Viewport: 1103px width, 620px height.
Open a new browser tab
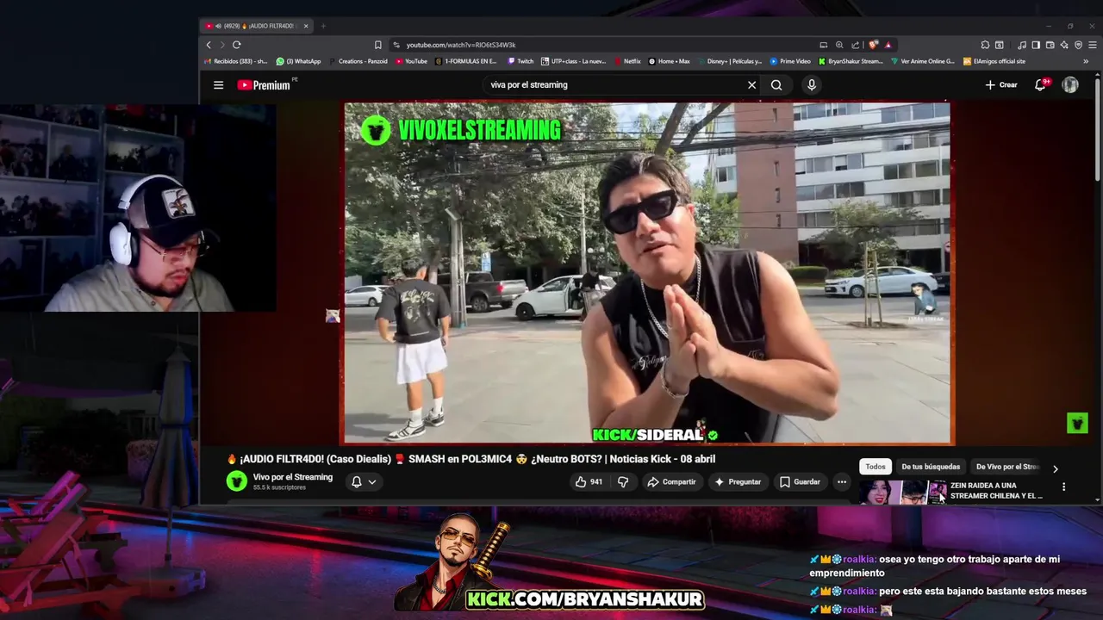[323, 26]
